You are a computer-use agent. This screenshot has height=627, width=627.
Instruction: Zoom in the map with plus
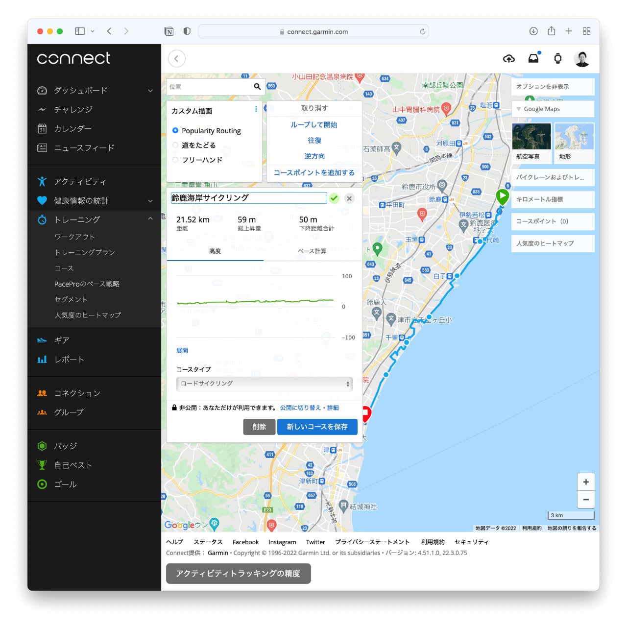[586, 482]
